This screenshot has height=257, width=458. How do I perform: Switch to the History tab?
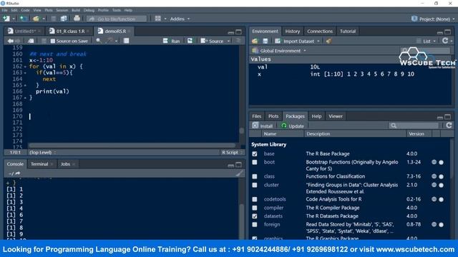[x=293, y=31]
